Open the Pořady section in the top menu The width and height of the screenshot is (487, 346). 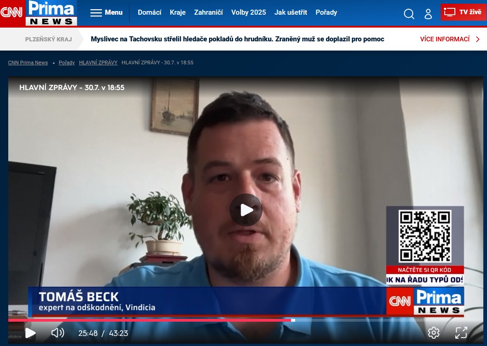[326, 12]
